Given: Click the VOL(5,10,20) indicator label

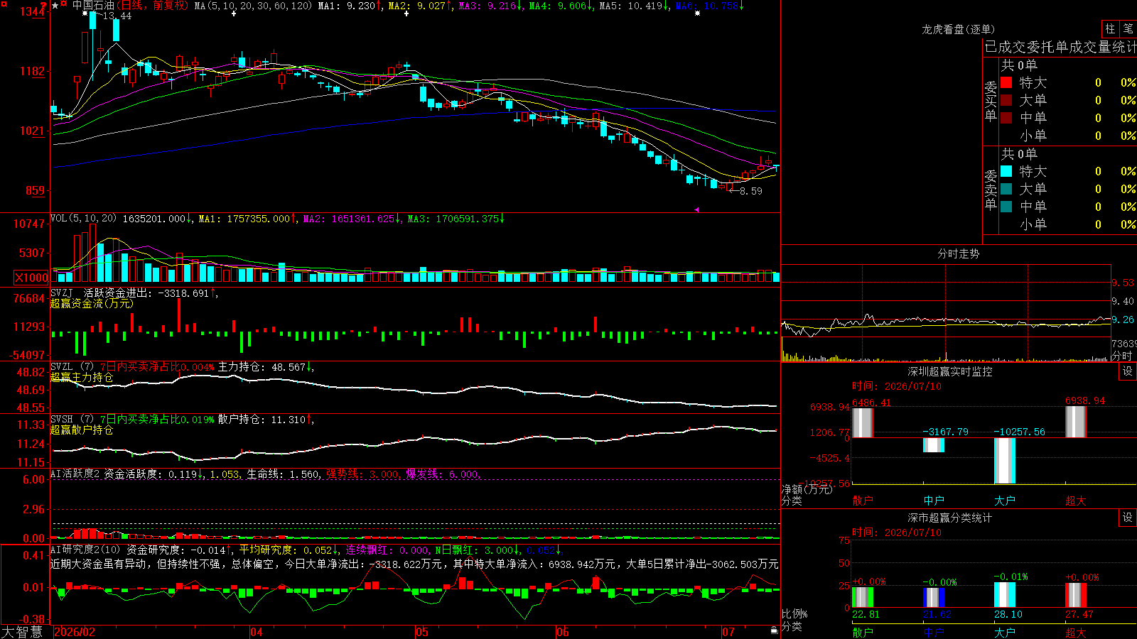Looking at the screenshot, I should click(x=84, y=219).
